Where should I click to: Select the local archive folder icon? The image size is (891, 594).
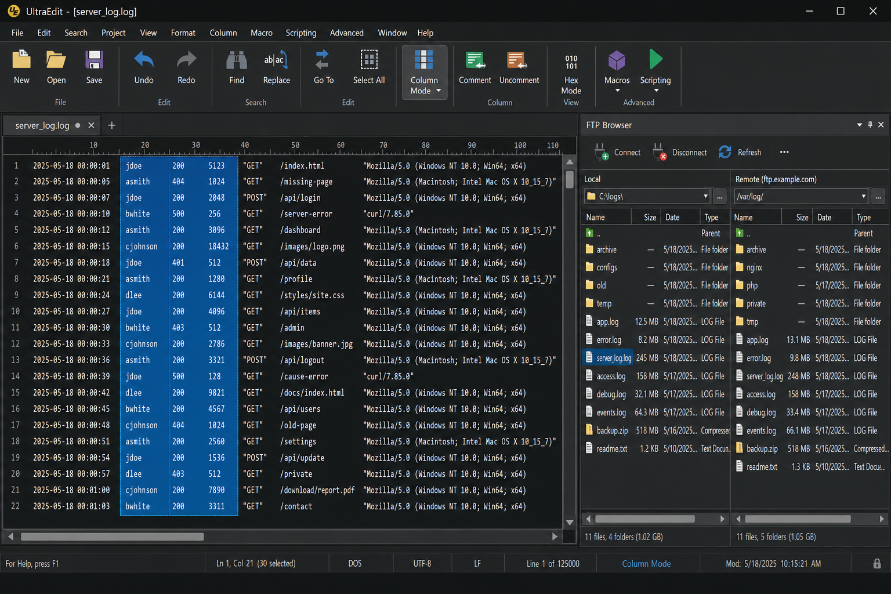pyautogui.click(x=589, y=249)
